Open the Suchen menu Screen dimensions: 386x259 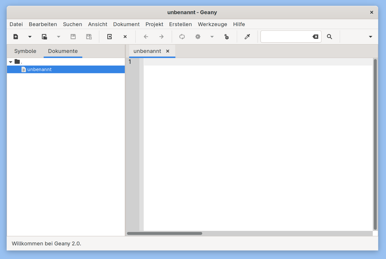point(72,24)
